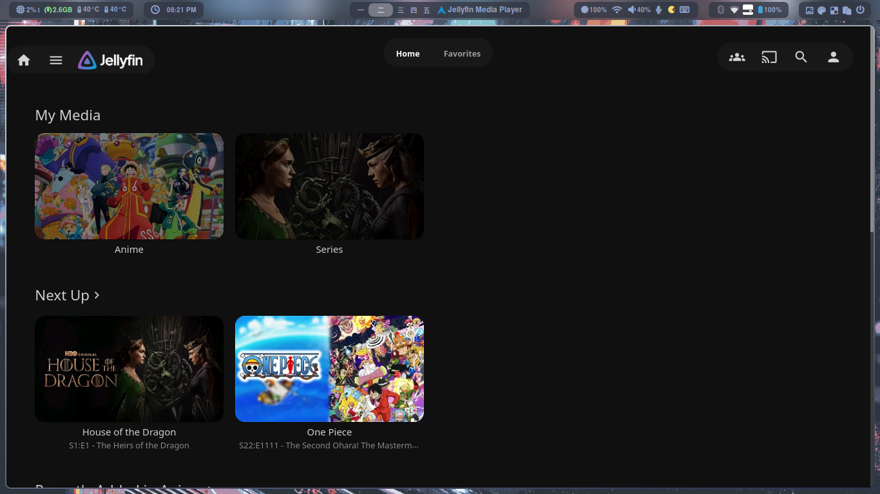Click the Cast to device icon
Screen dimensions: 880x494
click(x=769, y=57)
